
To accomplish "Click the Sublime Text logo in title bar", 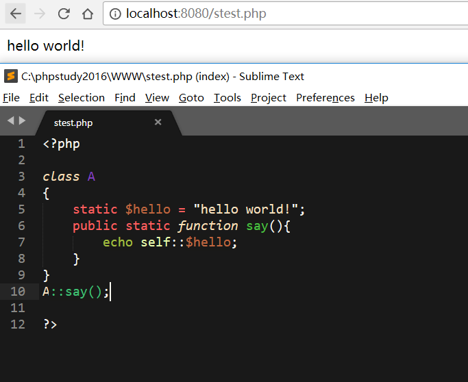I will click(10, 76).
